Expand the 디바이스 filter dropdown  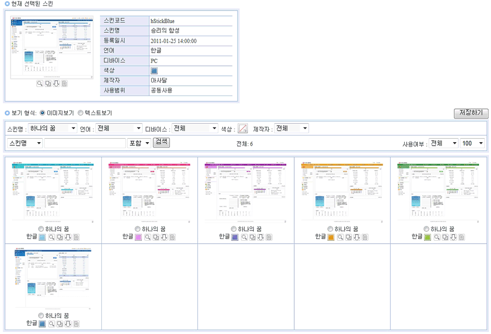click(195, 129)
